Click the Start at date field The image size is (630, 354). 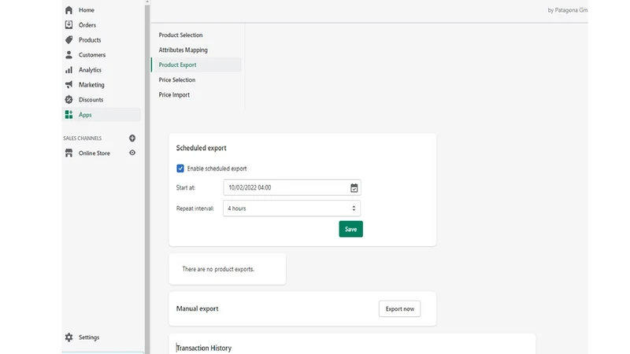[291, 187]
